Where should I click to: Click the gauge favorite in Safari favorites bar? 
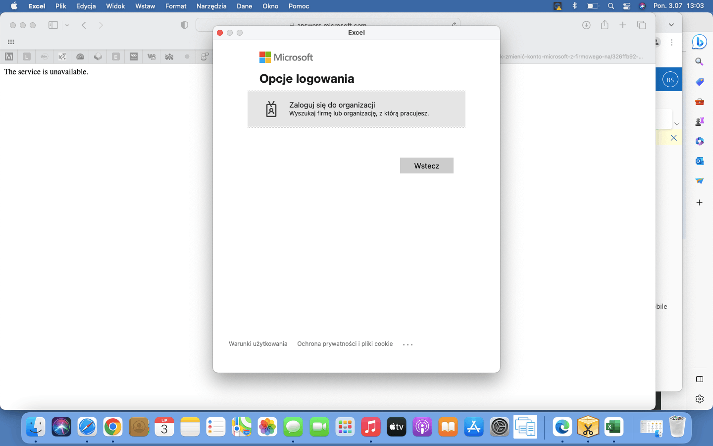[80, 56]
